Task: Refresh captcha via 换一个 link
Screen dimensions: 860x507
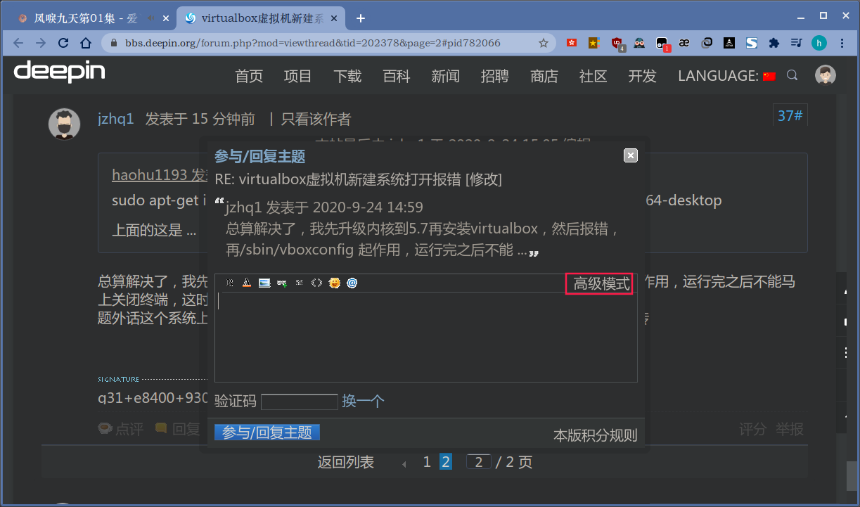Action: pos(363,402)
